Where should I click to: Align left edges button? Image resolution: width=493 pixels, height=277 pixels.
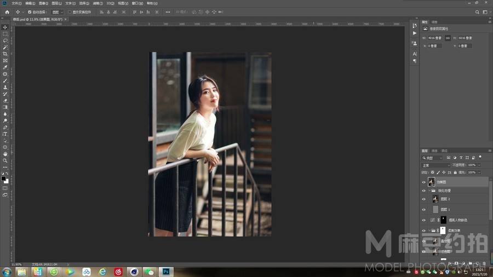point(101,12)
